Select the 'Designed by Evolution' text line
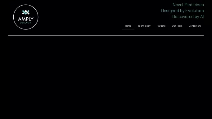 (x=183, y=11)
